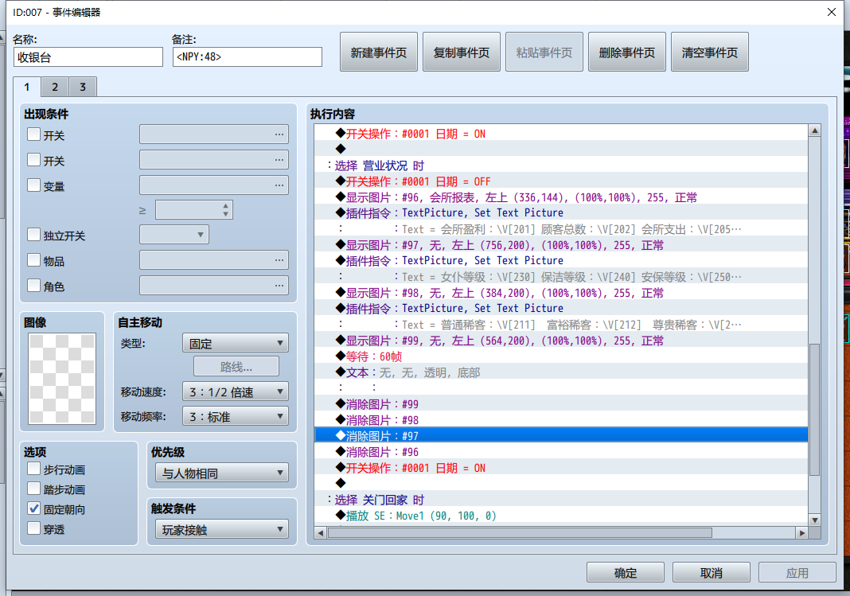Screen dimensions: 850x596
Task: Open the 类型 movement type dropdown
Action: [x=236, y=343]
